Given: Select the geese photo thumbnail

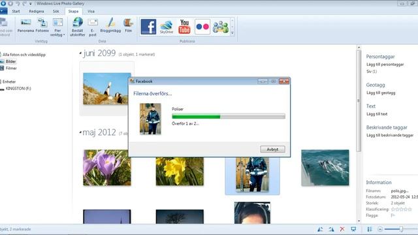Looking at the screenshot, I should 106,89.
